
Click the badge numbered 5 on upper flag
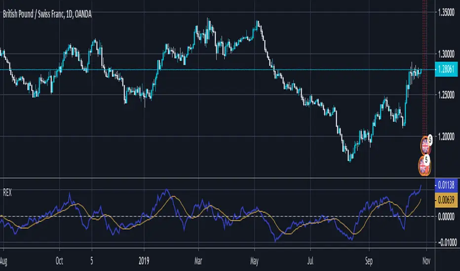[430, 140]
